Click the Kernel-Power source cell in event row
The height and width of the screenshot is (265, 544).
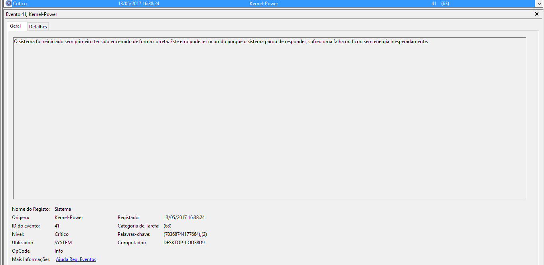(x=264, y=3)
